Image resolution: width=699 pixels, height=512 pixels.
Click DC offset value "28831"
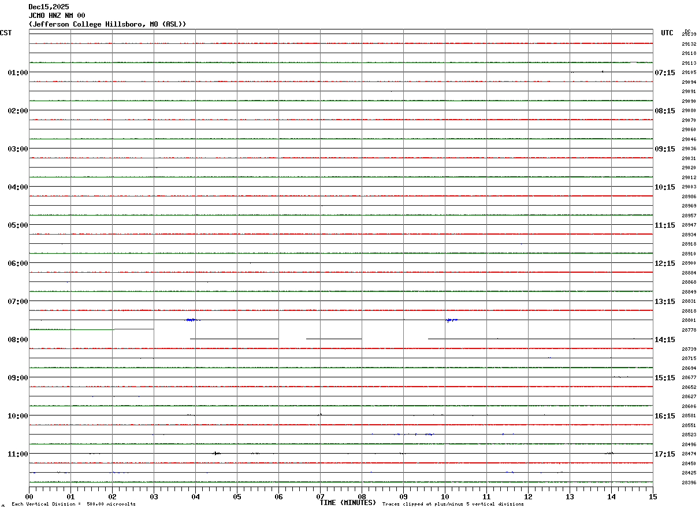pyautogui.click(x=689, y=301)
